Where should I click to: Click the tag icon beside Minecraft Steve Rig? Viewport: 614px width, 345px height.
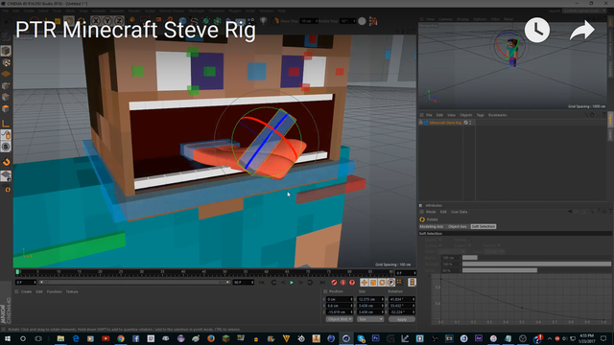[466, 123]
